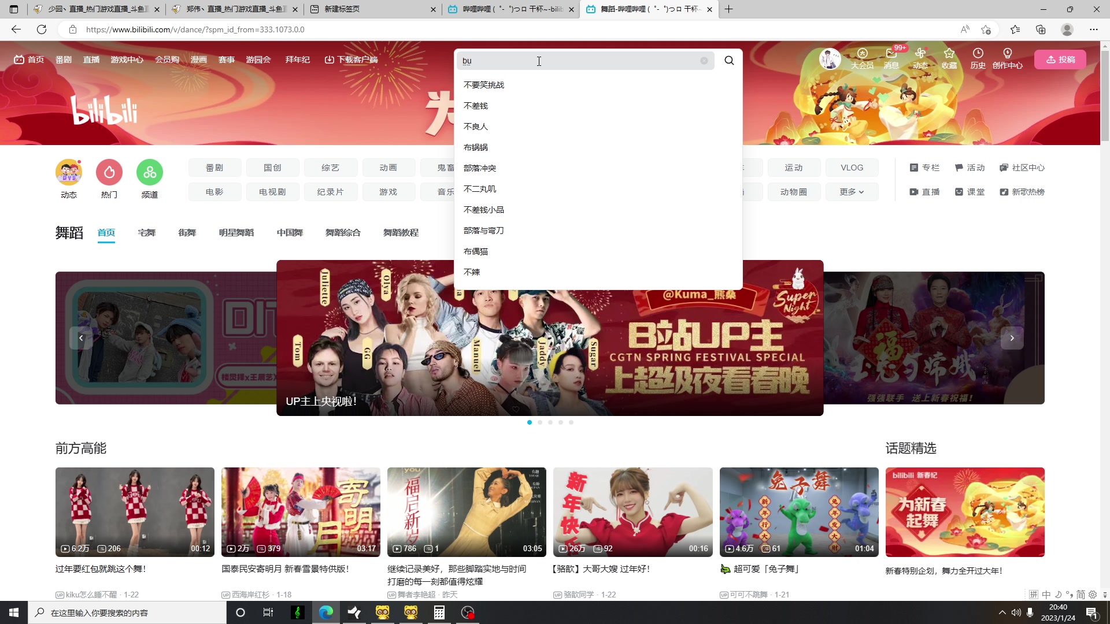Switch to the 宅舞 tab
Screen dimensions: 1110x624
pos(146,232)
